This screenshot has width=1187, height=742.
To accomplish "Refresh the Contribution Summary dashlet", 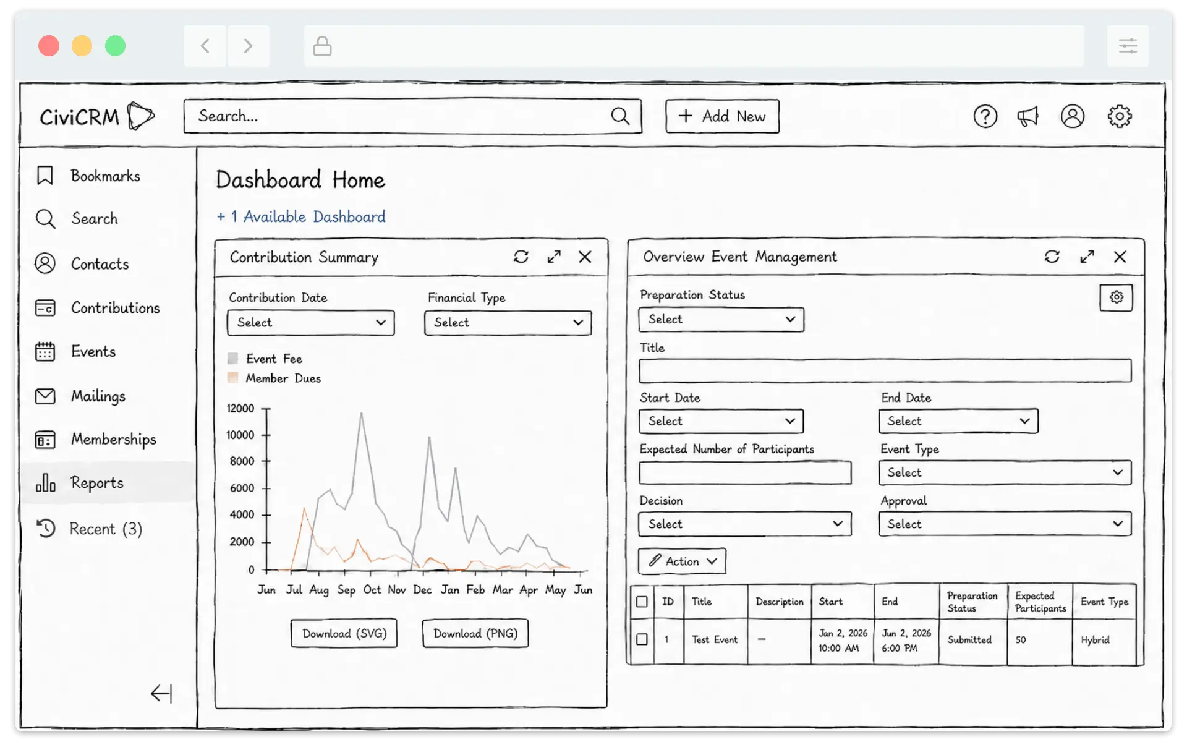I will click(x=521, y=257).
